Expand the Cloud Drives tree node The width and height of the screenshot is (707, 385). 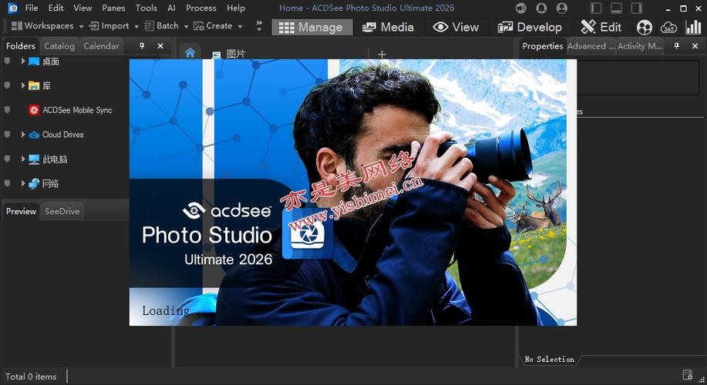pos(23,134)
